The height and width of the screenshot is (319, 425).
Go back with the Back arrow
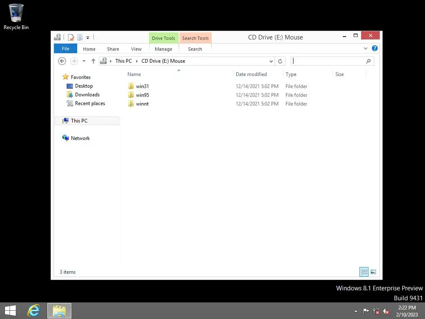pyautogui.click(x=62, y=61)
